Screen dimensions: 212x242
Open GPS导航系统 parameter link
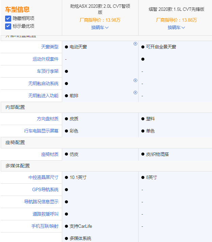tap(46, 189)
